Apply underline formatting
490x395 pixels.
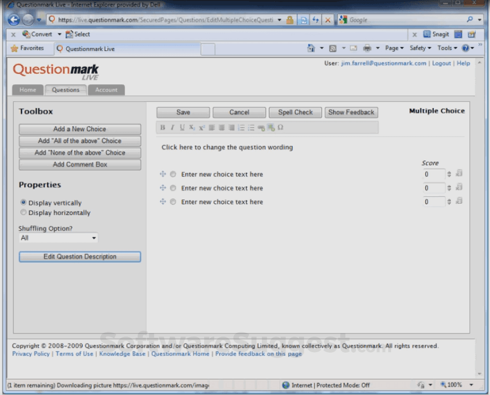[x=181, y=128]
